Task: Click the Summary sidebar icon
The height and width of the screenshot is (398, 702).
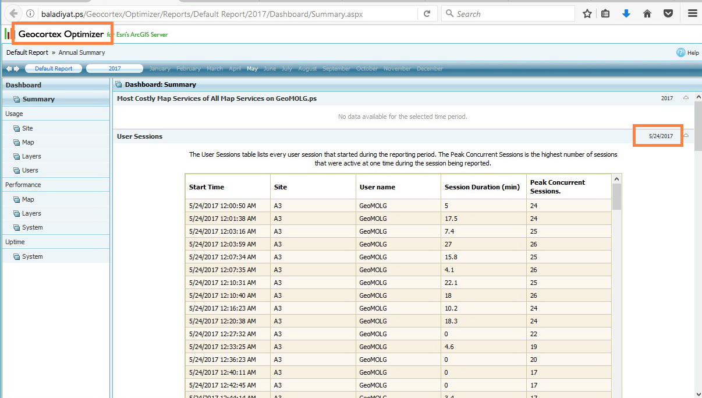Action: (17, 99)
